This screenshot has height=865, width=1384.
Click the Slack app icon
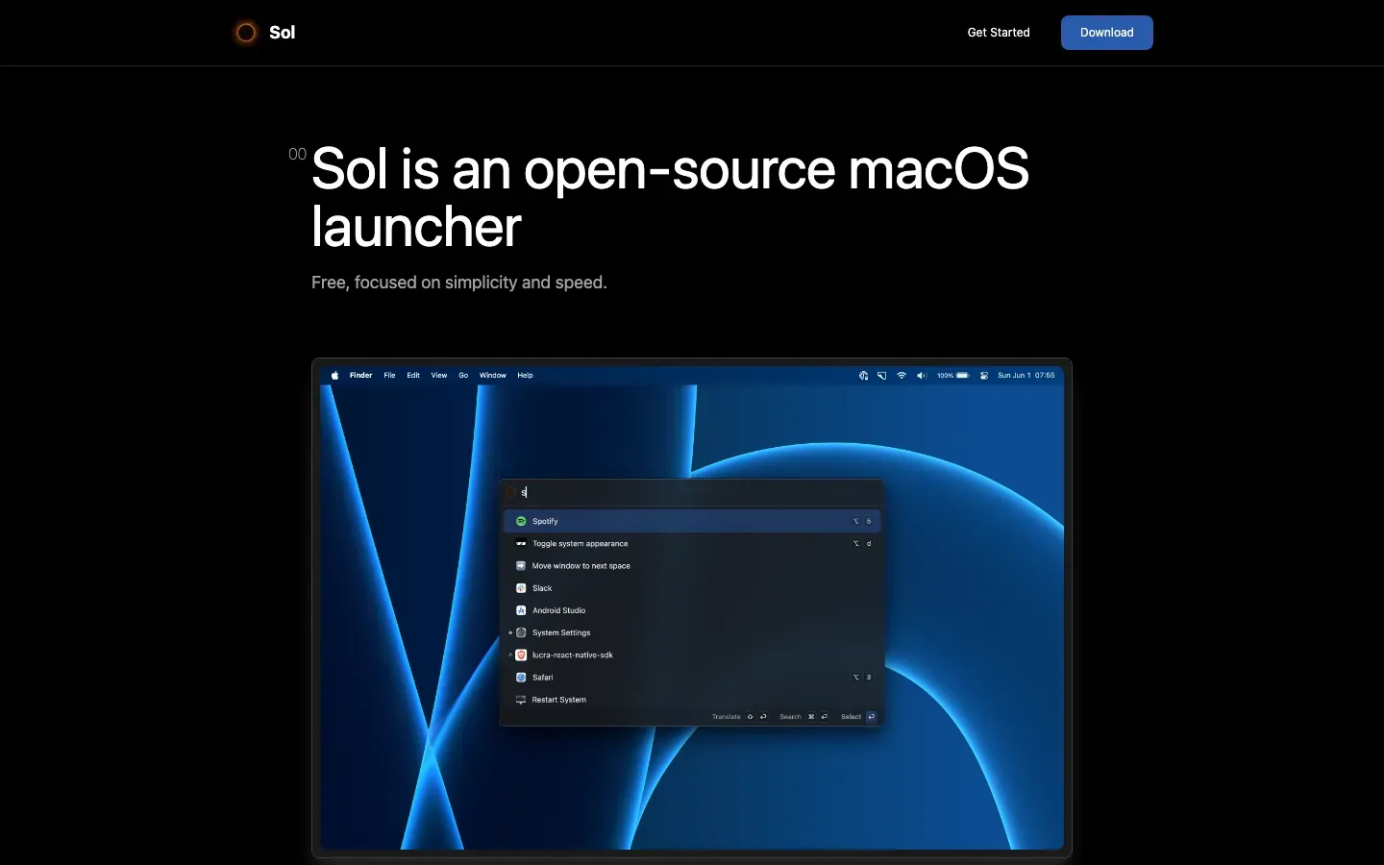pos(521,588)
